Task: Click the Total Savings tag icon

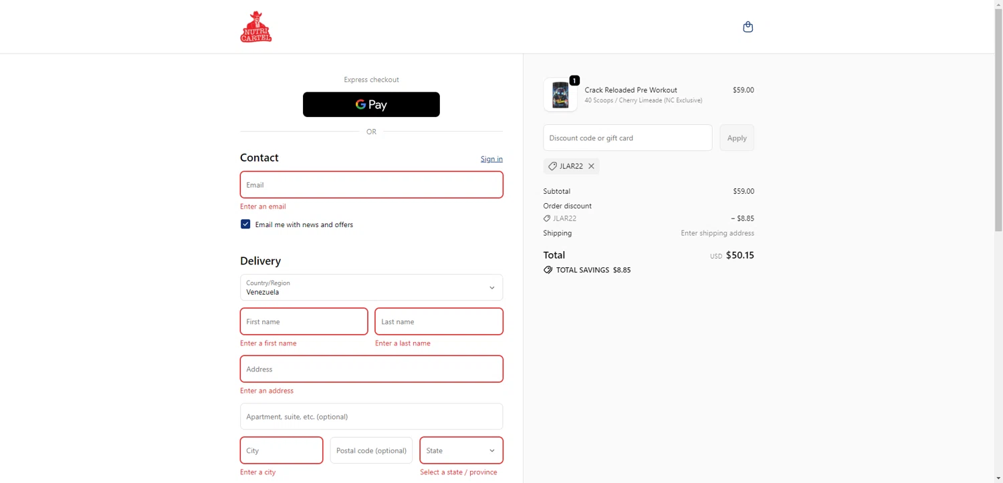Action: pos(548,270)
